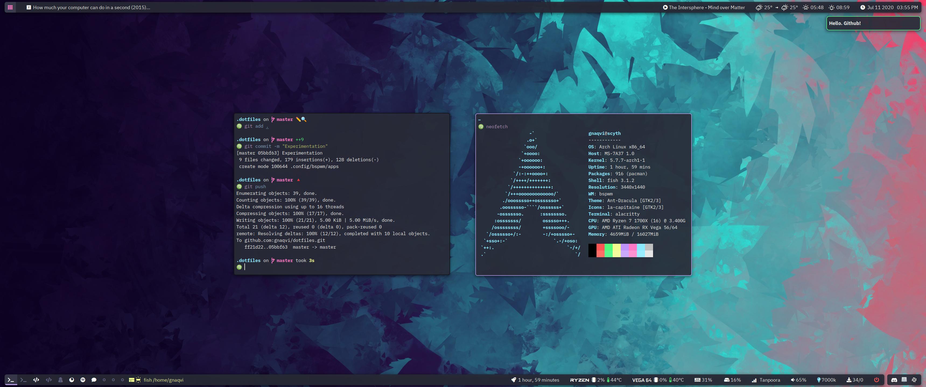Click the 34/0 package updates download icon
The height and width of the screenshot is (387, 926).
[x=849, y=380]
